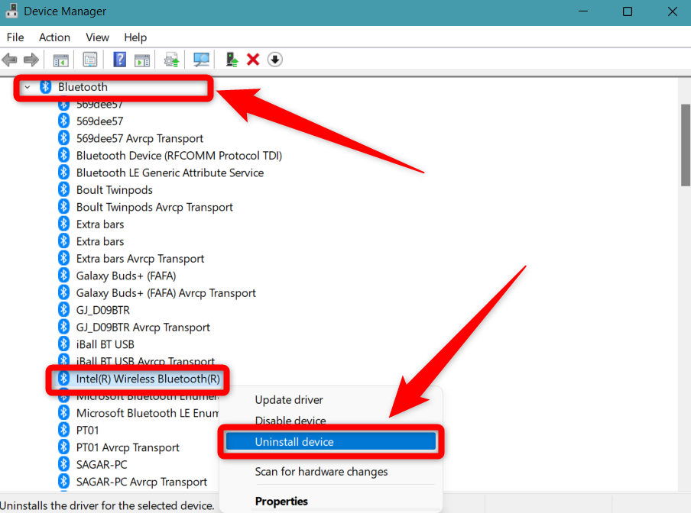The height and width of the screenshot is (513, 691).
Task: Click the black down-arrow toolbar icon
Action: (275, 60)
